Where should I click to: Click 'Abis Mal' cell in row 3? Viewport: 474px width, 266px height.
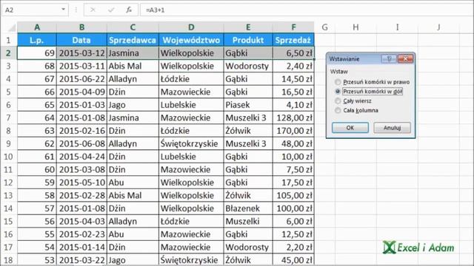133,66
